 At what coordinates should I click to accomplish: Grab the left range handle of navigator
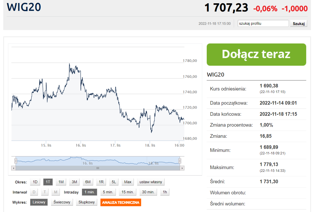coord(16,161)
